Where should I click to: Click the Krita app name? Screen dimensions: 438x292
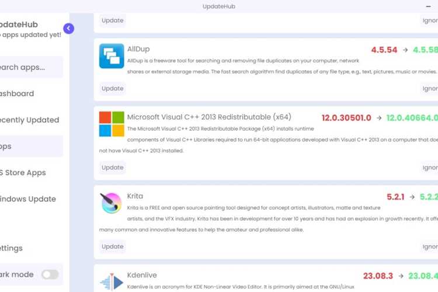135,196
